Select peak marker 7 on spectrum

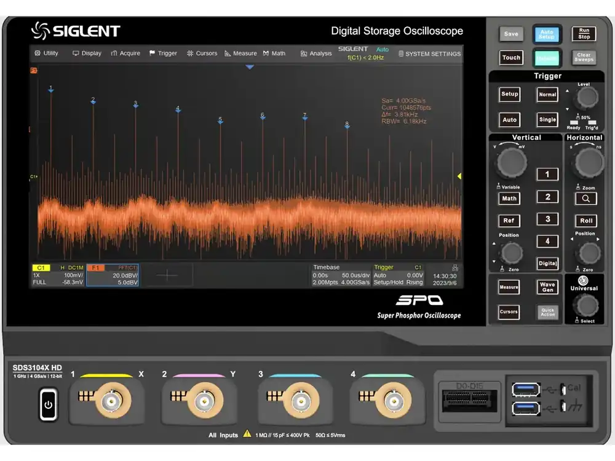[x=305, y=116]
